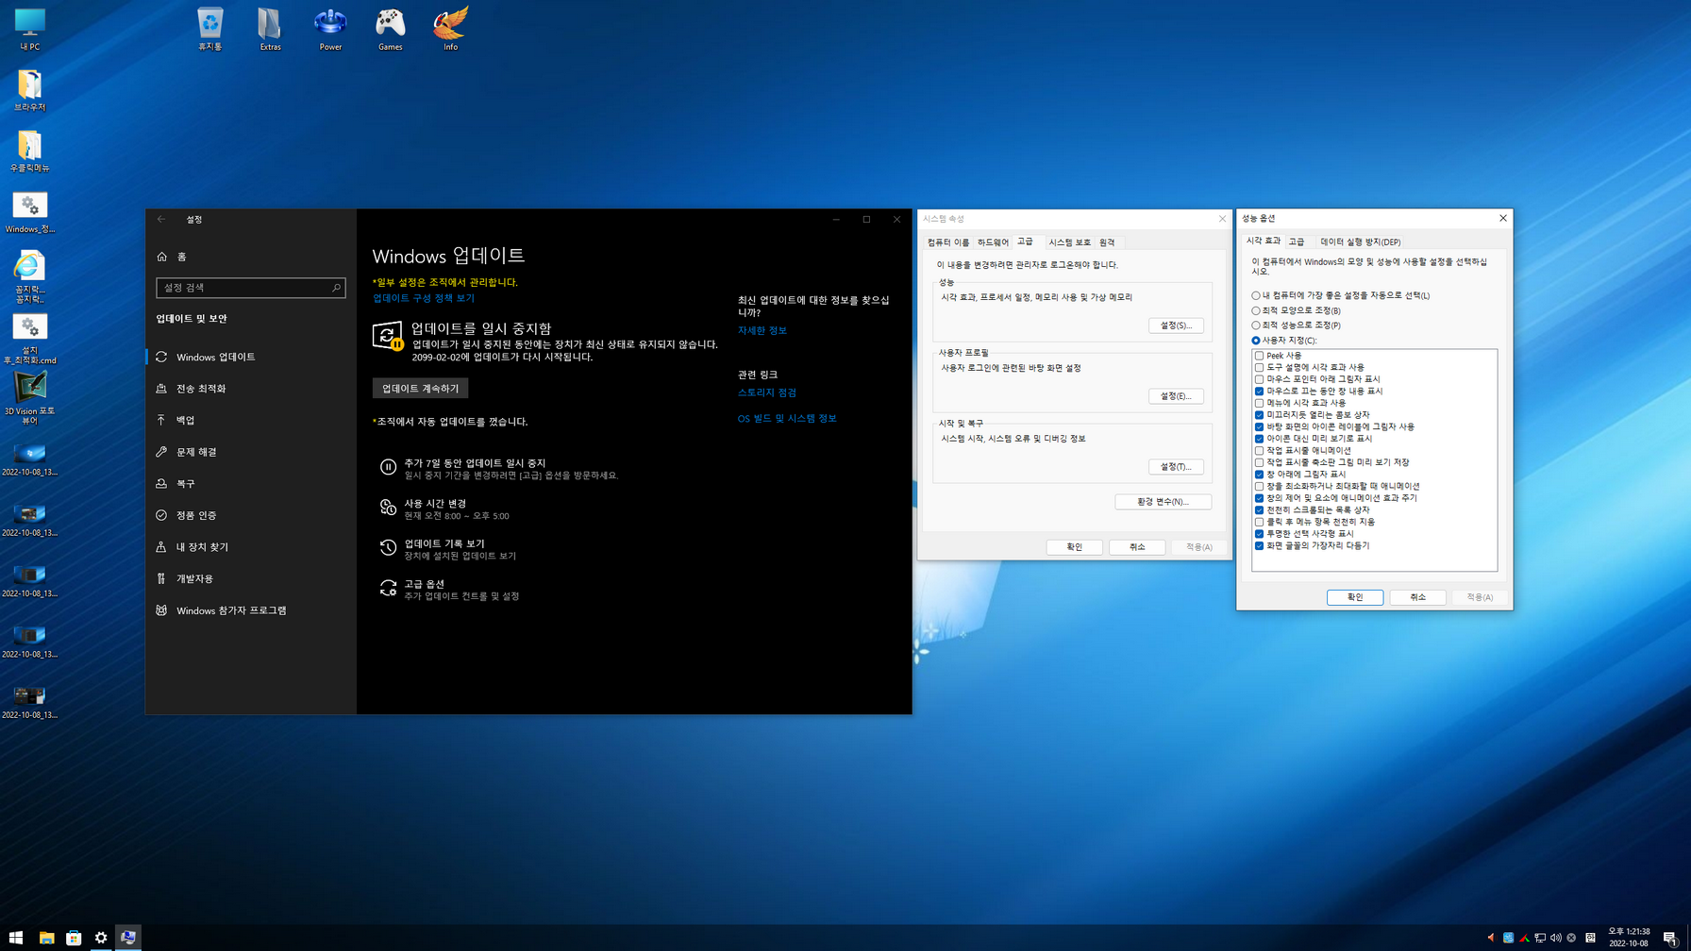
Task: Click the network icon in system tray
Action: (1540, 938)
